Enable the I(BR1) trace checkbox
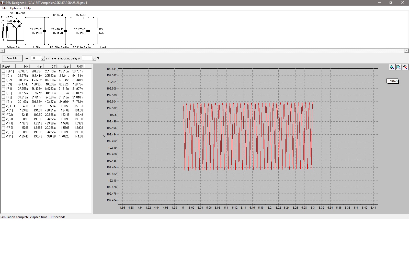The width and height of the screenshot is (409, 255). [x=4, y=71]
